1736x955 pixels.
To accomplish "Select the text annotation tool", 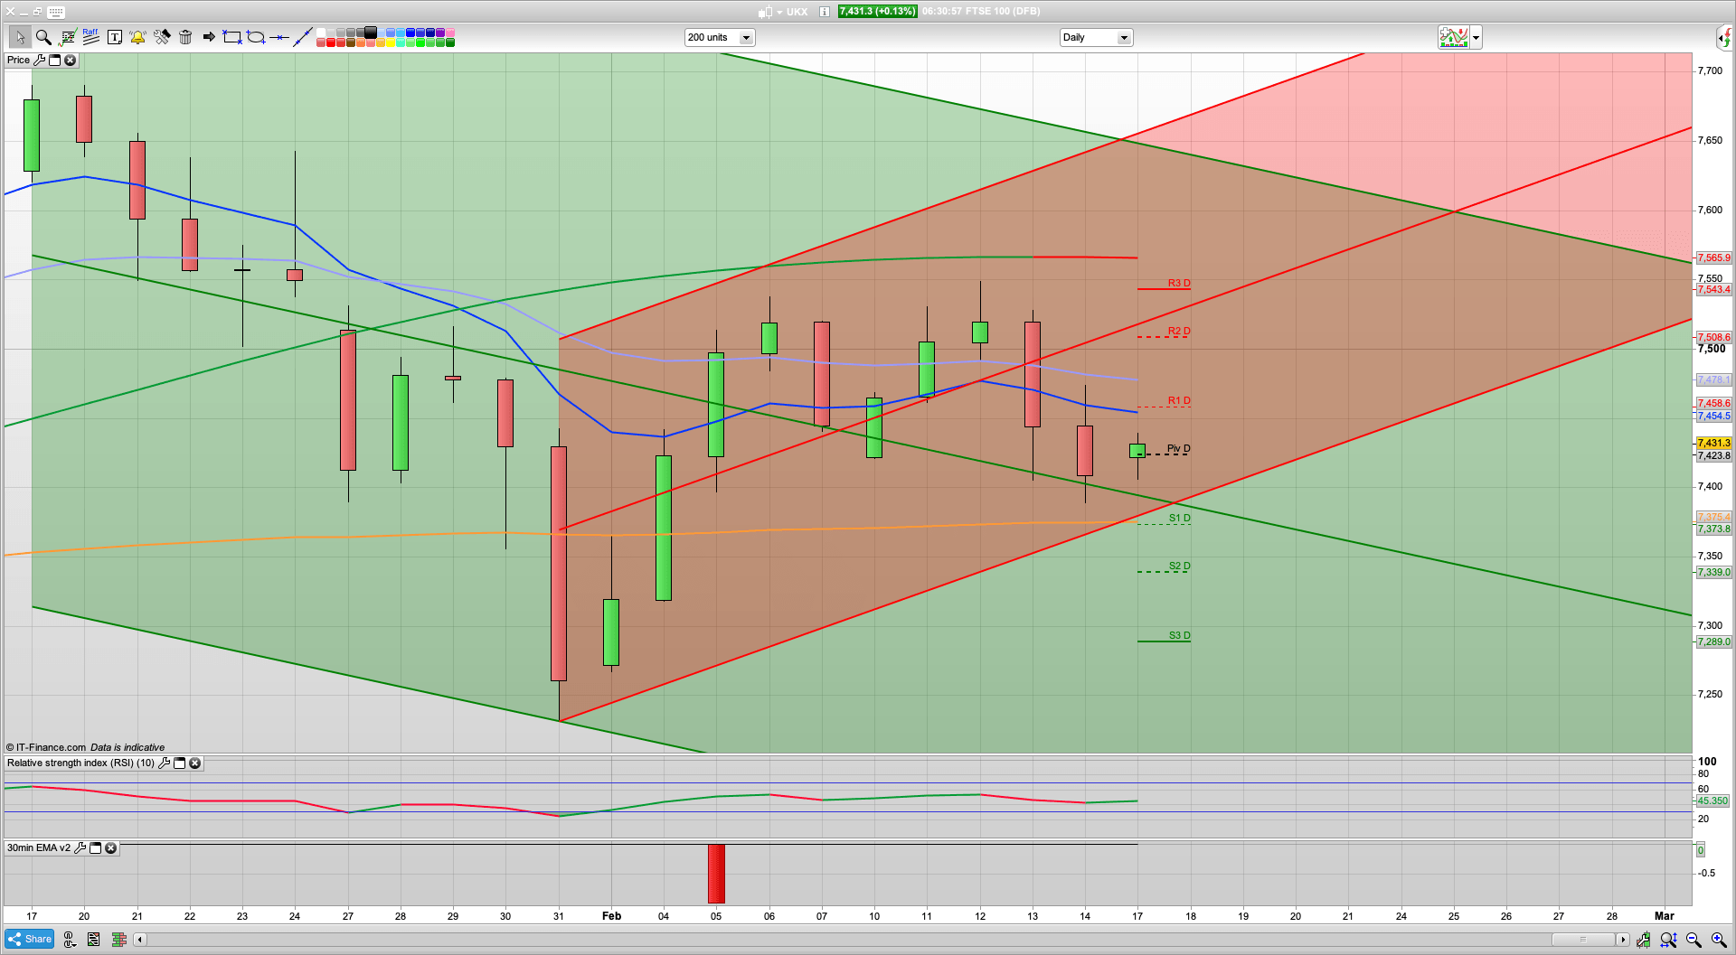I will (x=114, y=37).
